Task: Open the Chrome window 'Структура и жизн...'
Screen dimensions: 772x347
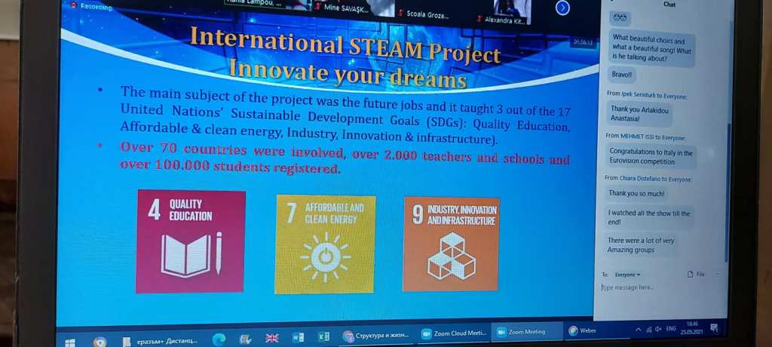Action: [x=376, y=335]
